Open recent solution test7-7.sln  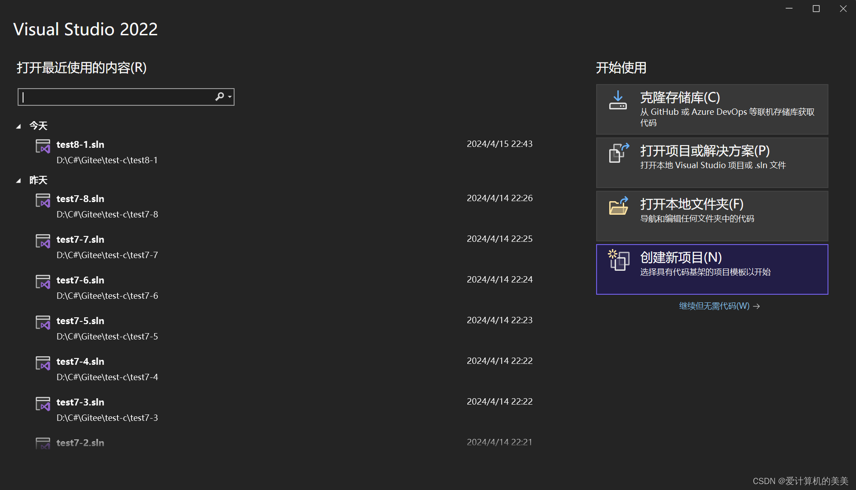tap(80, 240)
